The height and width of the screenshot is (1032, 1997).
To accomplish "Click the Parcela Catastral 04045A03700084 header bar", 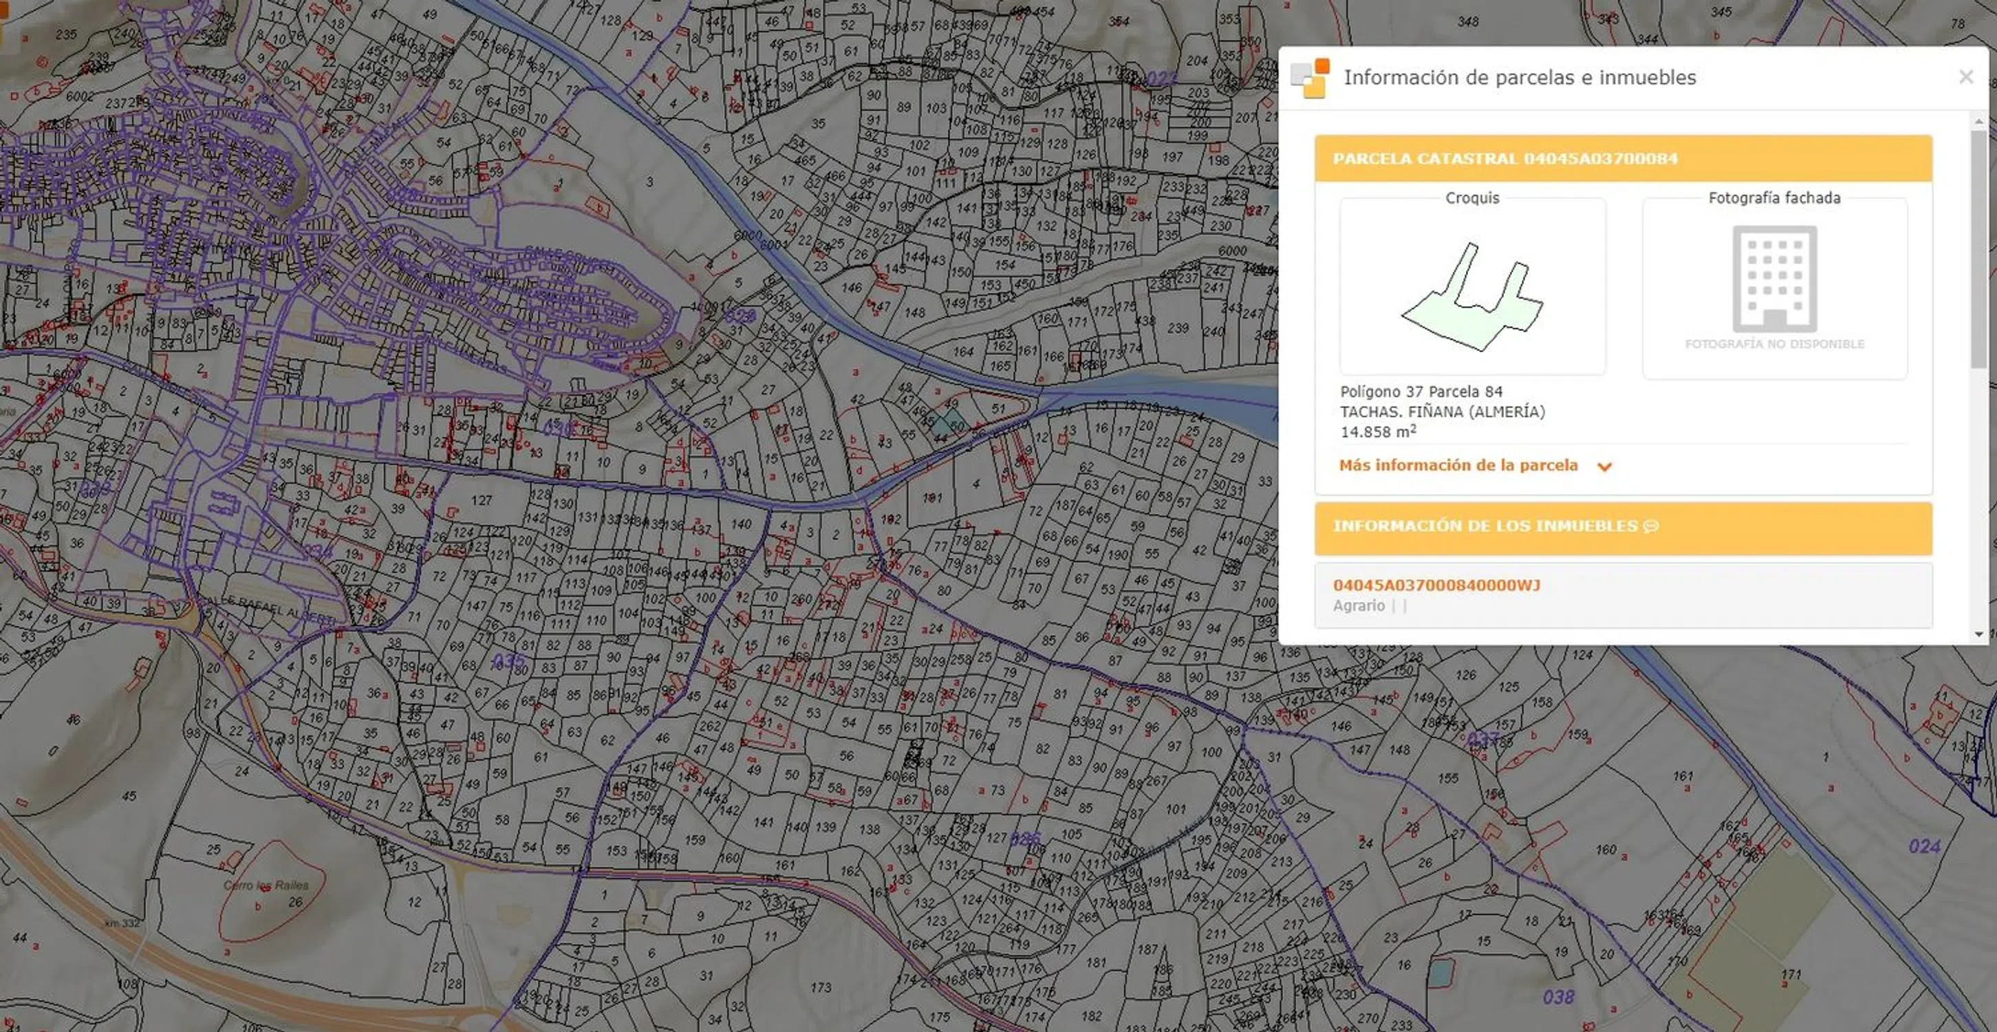I will click(1623, 159).
